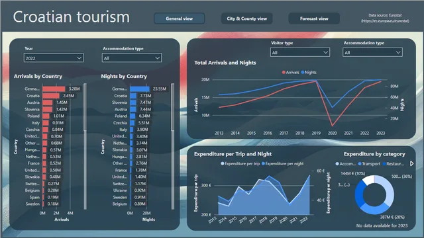Viewport: 424px width, 238px height.
Task: Open the City & County view tab
Action: [x=246, y=19]
